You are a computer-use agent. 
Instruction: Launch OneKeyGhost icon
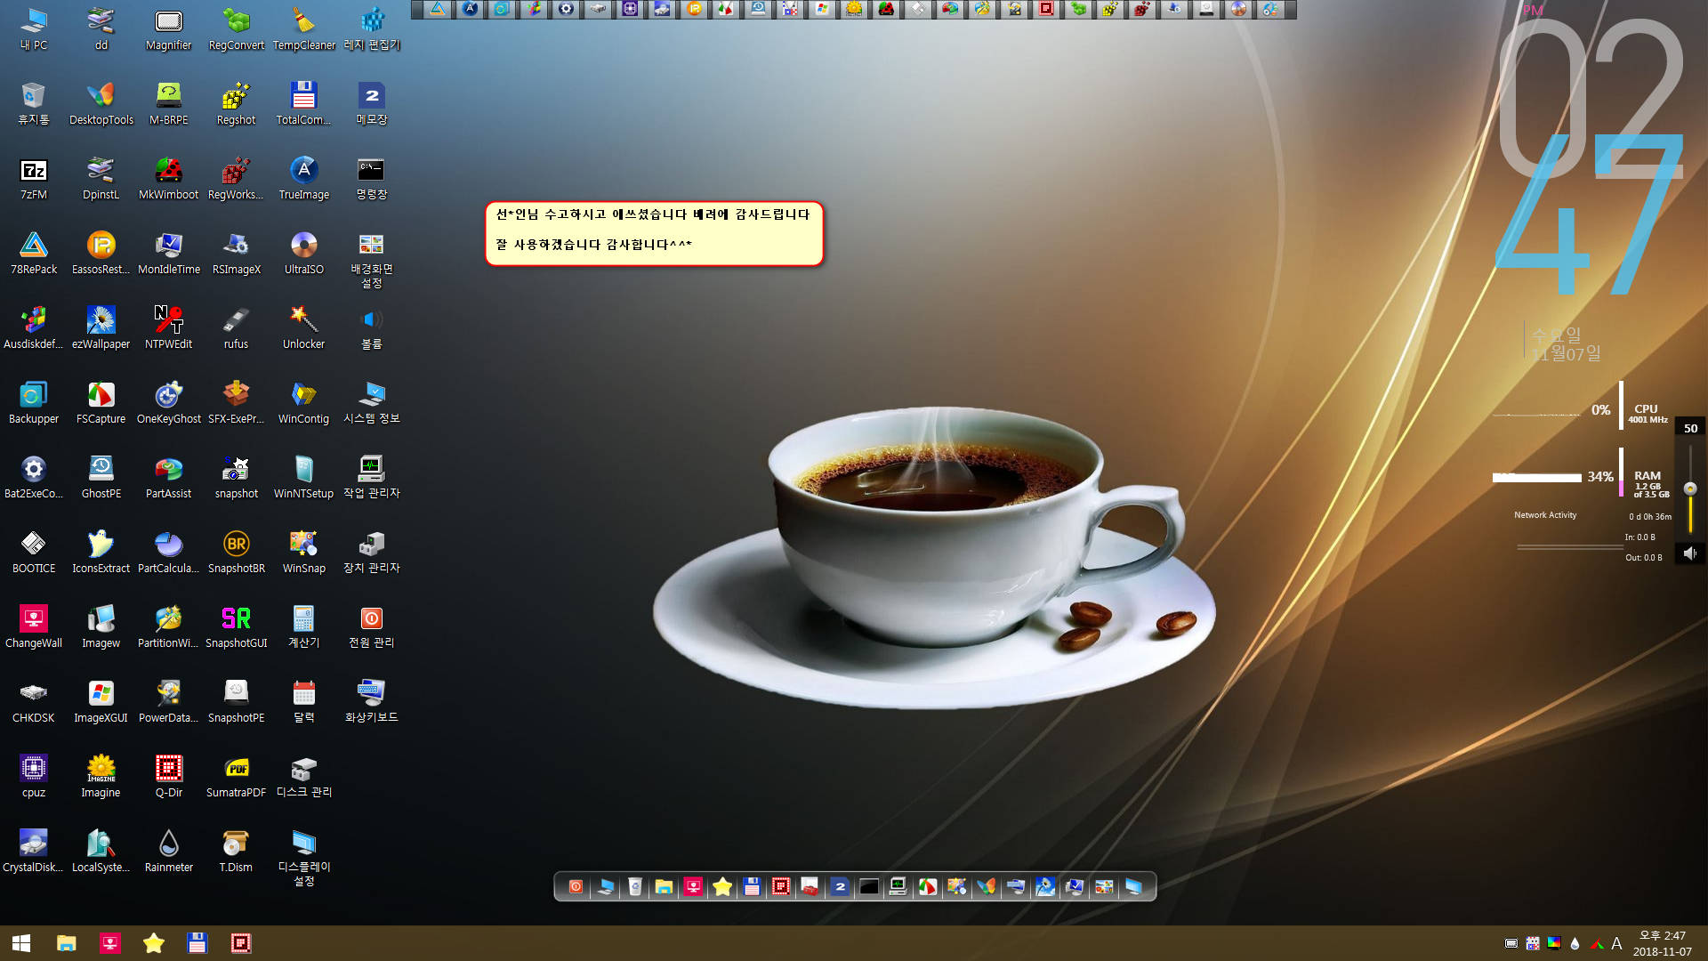[x=169, y=401]
